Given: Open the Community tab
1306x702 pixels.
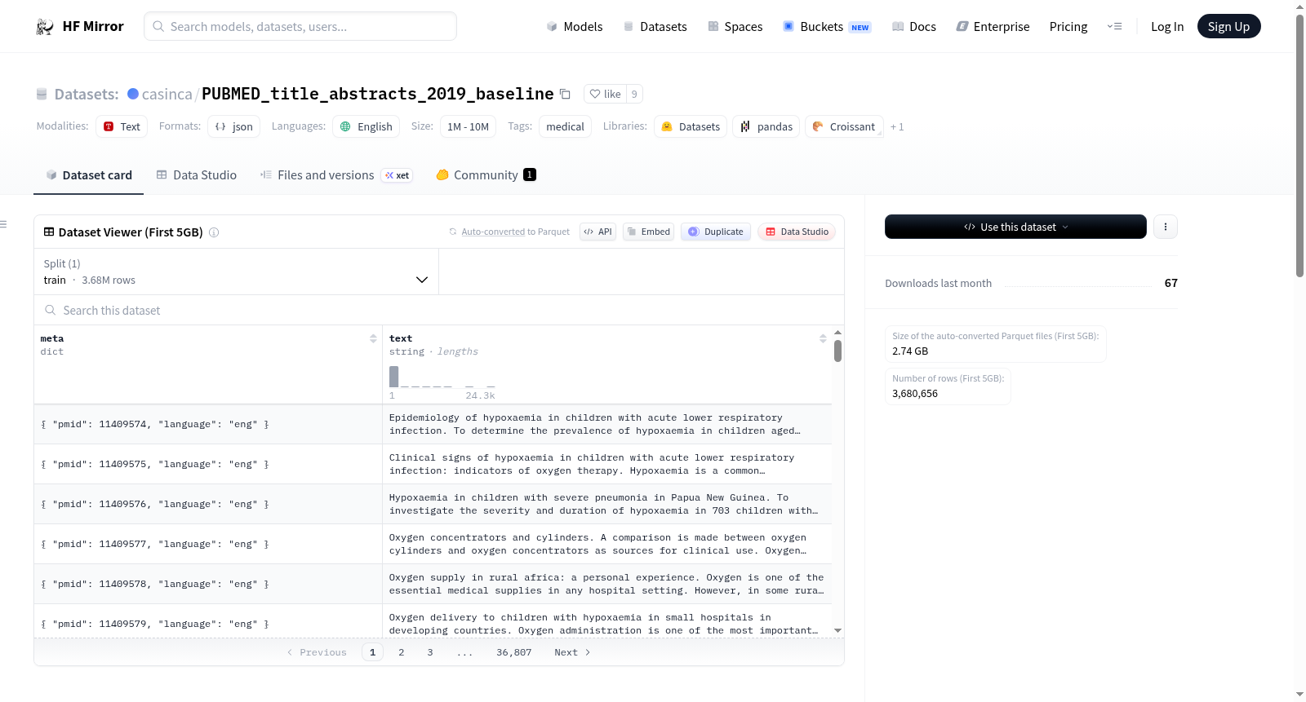Looking at the screenshot, I should click(486, 175).
